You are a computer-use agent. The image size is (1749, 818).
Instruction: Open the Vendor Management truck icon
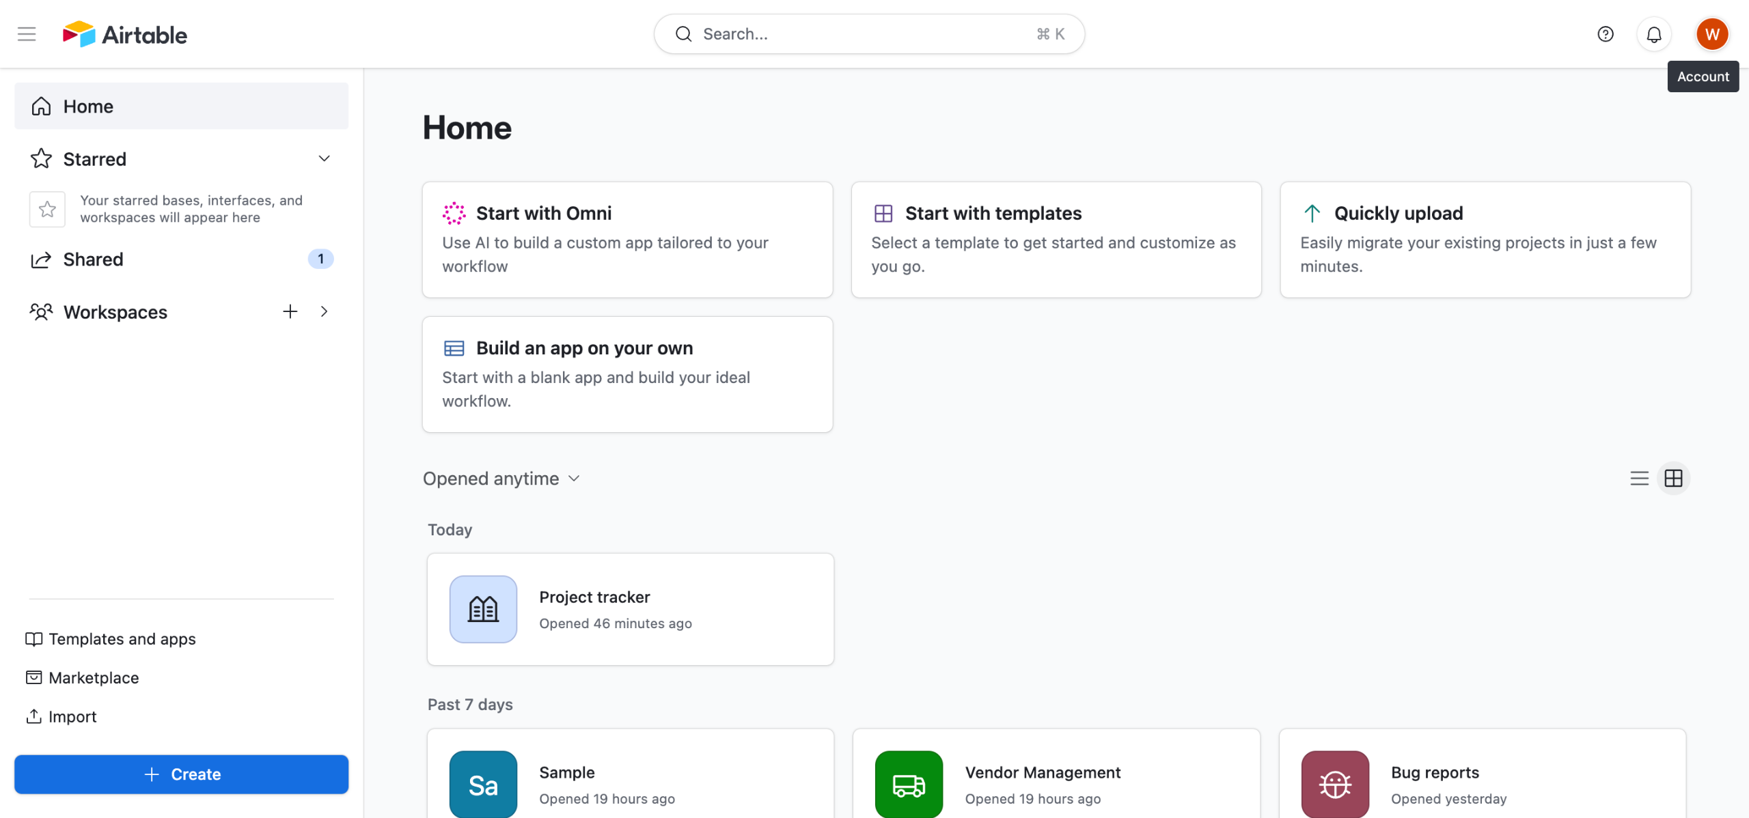(x=909, y=784)
